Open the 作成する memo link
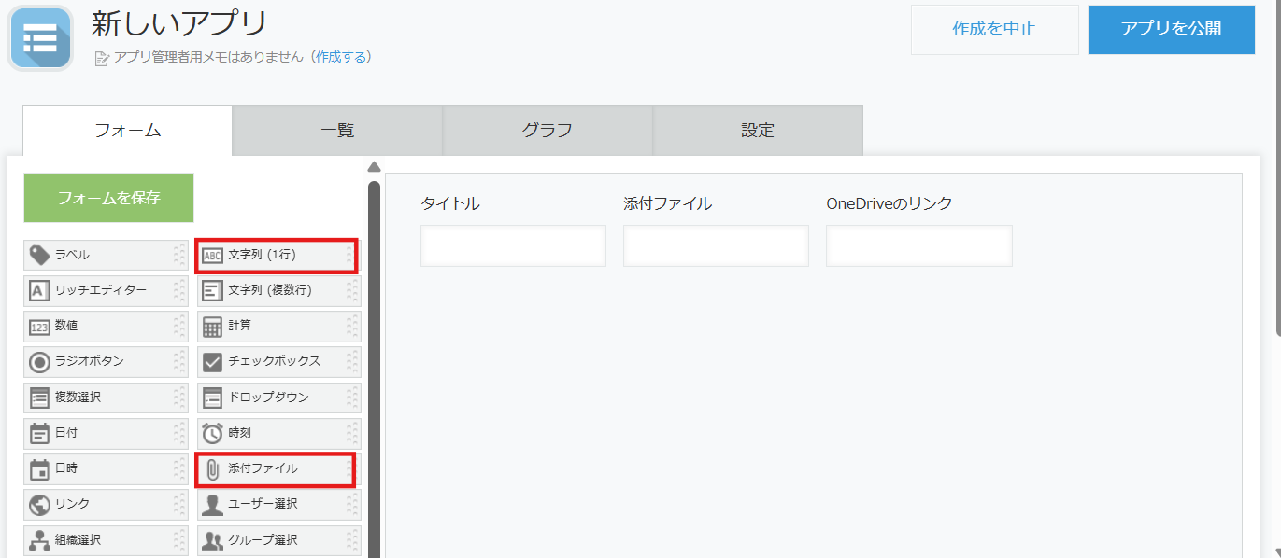1281x558 pixels. coord(343,57)
